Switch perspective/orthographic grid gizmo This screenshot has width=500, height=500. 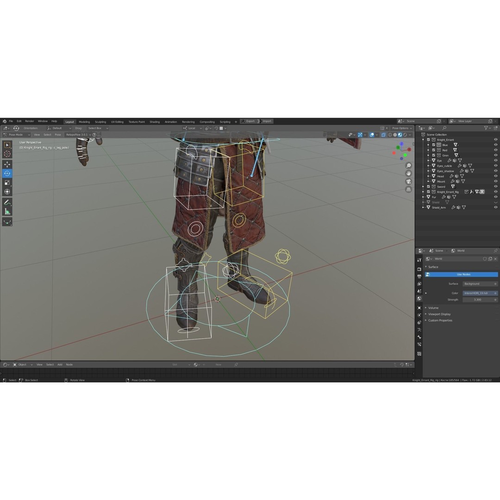pos(408,189)
